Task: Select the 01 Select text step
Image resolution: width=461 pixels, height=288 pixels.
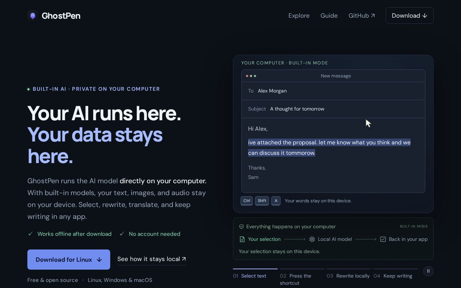Action: coord(255,276)
